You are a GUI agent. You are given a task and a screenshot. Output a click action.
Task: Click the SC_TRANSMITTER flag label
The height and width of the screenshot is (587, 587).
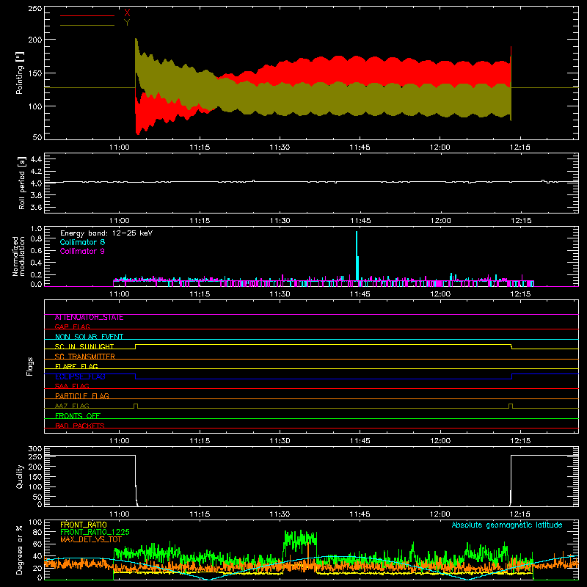pyautogui.click(x=84, y=357)
